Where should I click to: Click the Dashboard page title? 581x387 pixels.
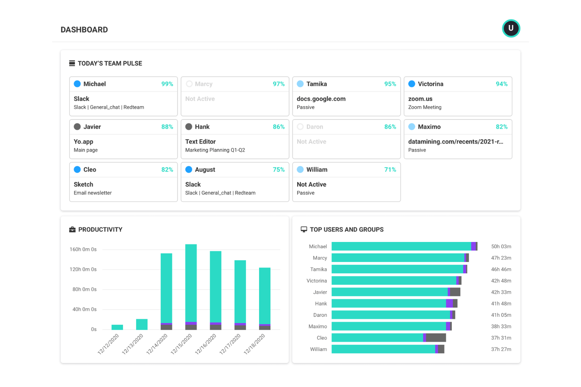(x=84, y=30)
